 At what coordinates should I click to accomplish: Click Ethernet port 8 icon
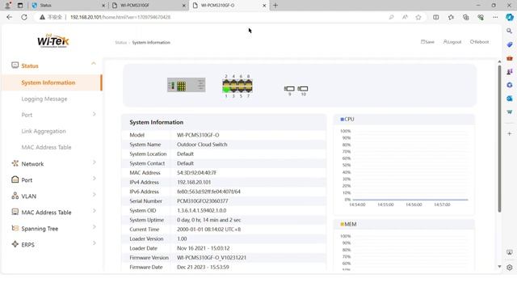(x=249, y=82)
